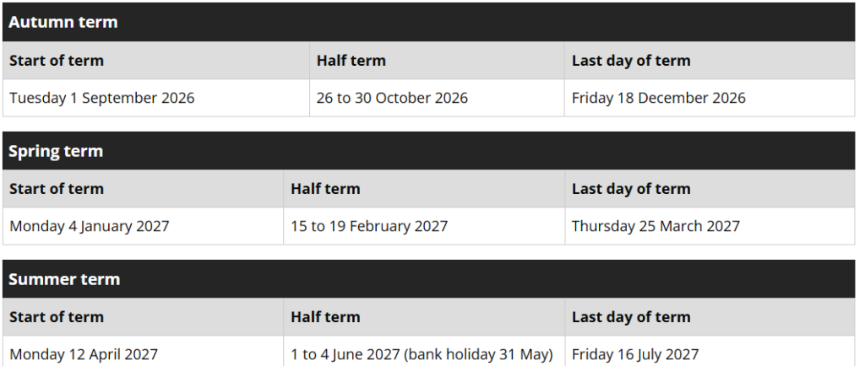Select the Monday 4 January 2027 cell

click(x=144, y=226)
